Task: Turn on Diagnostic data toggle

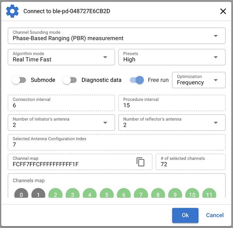Action: coord(70,80)
